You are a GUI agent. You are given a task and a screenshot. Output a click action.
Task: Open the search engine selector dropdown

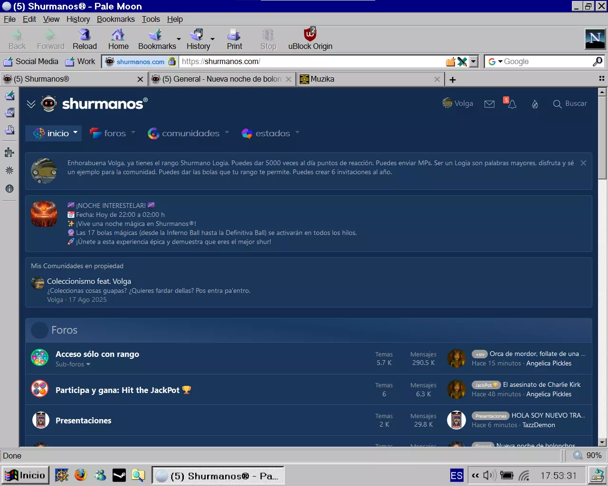click(x=500, y=62)
